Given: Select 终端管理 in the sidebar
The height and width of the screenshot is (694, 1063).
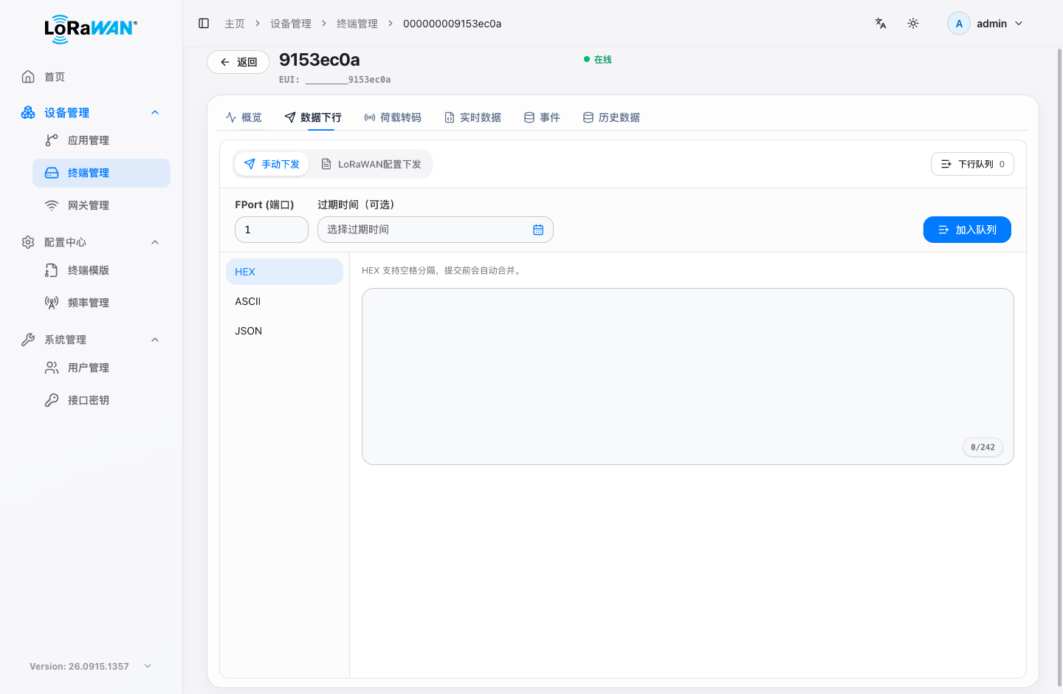Looking at the screenshot, I should pyautogui.click(x=101, y=173).
